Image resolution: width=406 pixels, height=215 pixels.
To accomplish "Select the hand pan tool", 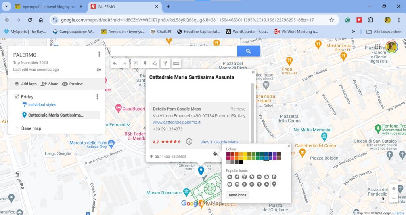I will tap(136, 64).
